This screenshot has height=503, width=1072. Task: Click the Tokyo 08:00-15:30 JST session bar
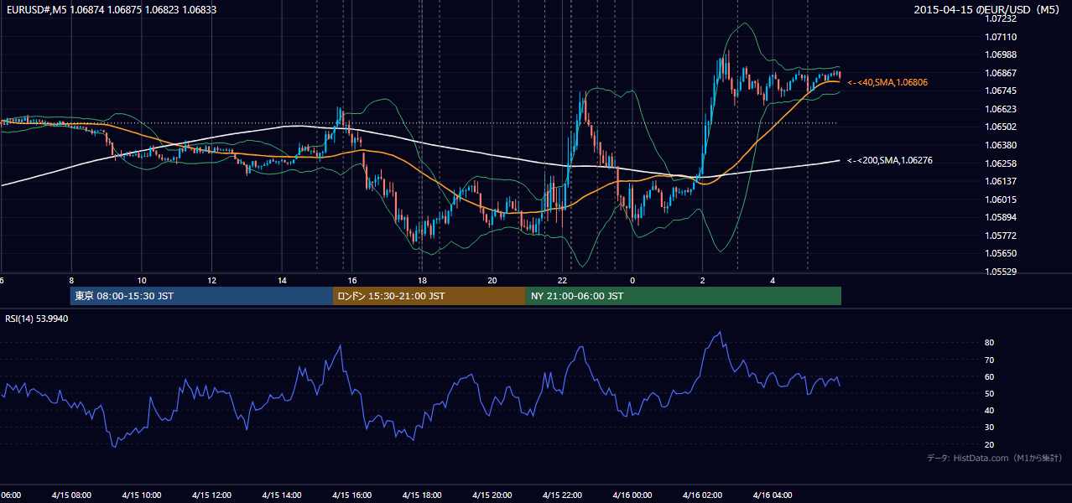201,296
